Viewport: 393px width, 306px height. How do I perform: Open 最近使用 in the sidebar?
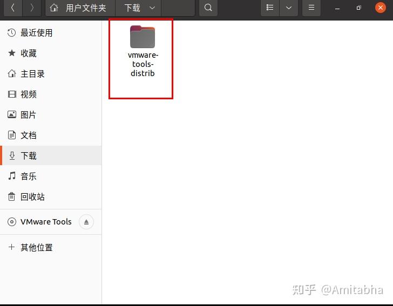point(51,33)
